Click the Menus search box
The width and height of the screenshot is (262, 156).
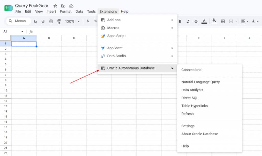coord(18,21)
